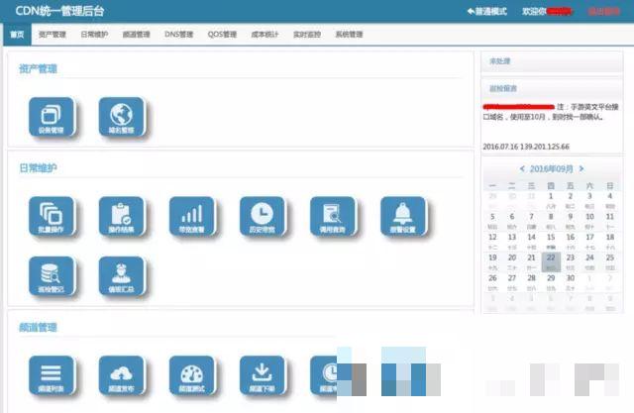Open the 历史带宽 clock icon

pos(262,216)
